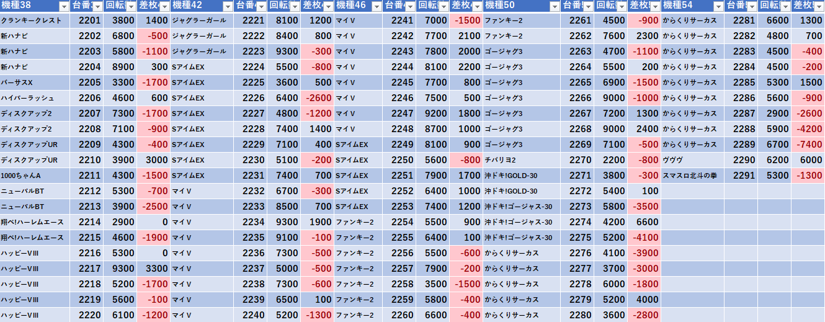Click machine number cell 2261
The height and width of the screenshot is (322, 825).
click(x=577, y=20)
